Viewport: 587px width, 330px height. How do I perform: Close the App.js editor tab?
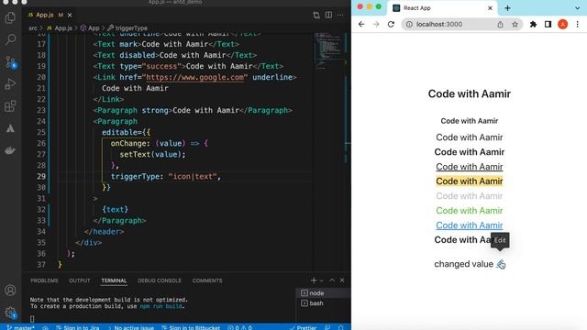point(70,15)
